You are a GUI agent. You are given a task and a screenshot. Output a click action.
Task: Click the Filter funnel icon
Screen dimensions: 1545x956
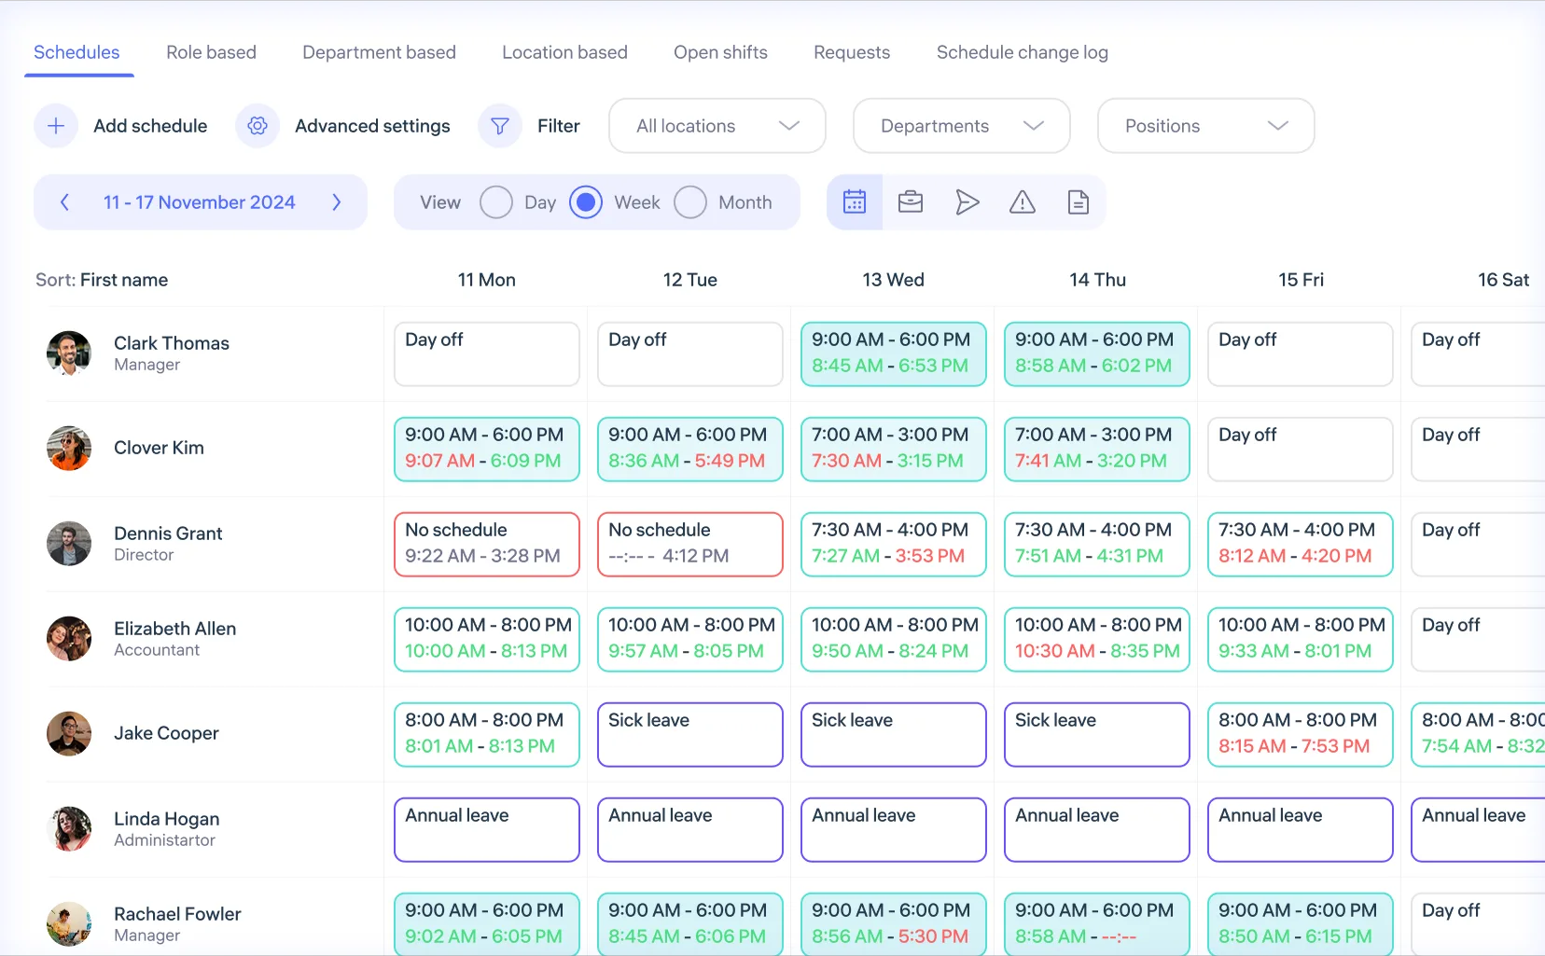pyautogui.click(x=500, y=126)
